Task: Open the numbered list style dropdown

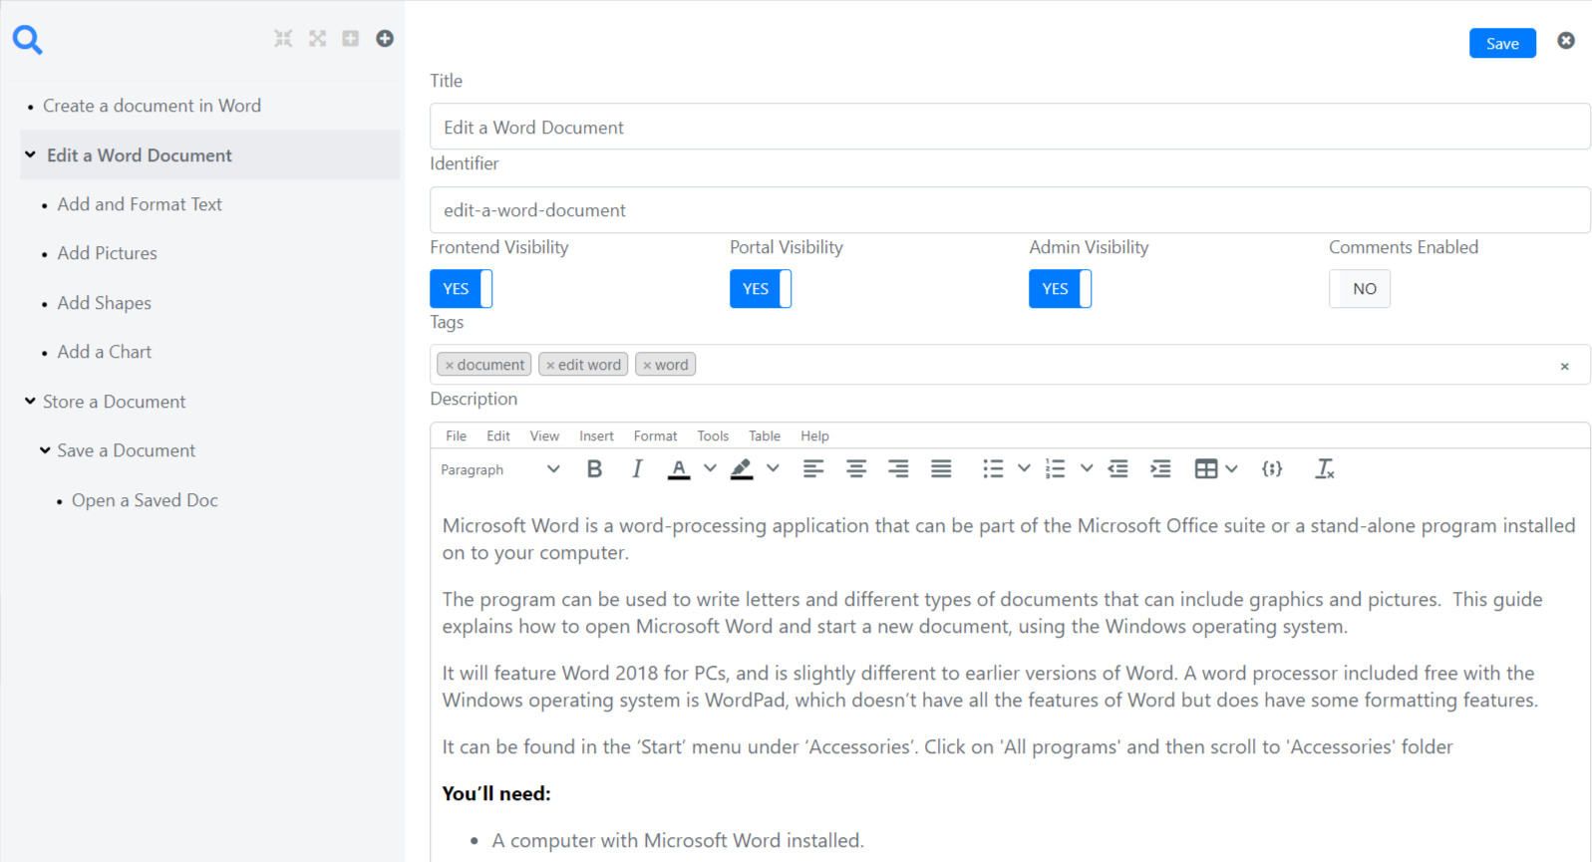Action: tap(1087, 468)
